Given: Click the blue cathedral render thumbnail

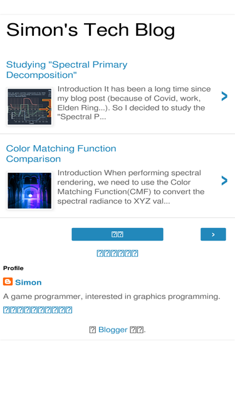Looking at the screenshot, I should tap(29, 190).
